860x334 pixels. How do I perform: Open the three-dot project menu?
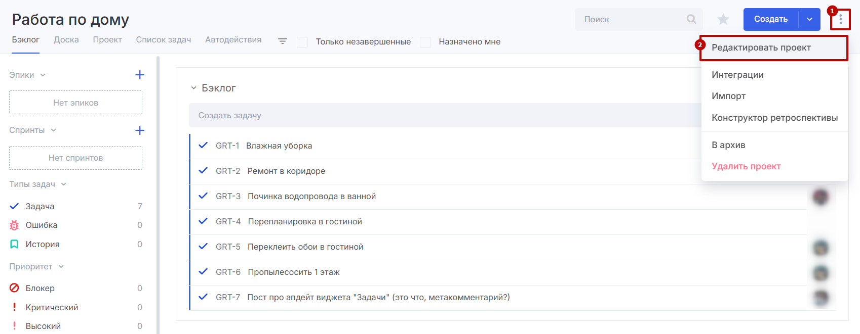coord(840,20)
